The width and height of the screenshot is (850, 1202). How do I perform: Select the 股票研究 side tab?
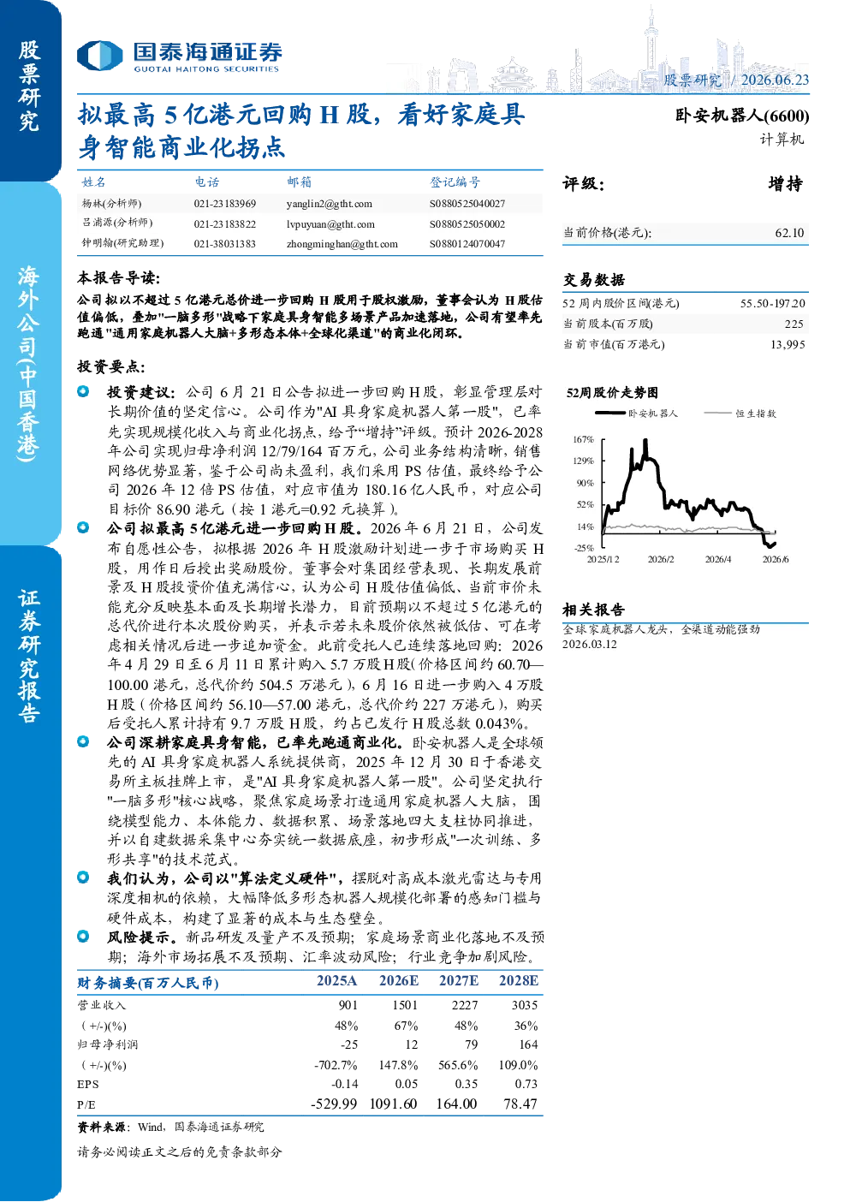[30, 86]
